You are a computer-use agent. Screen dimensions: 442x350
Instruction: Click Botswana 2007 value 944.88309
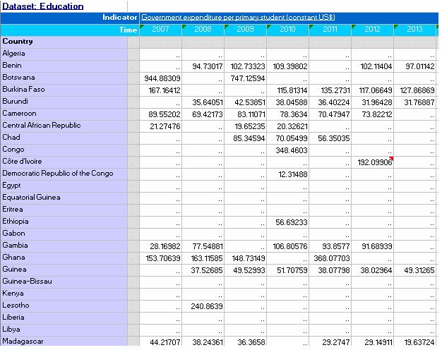click(162, 78)
